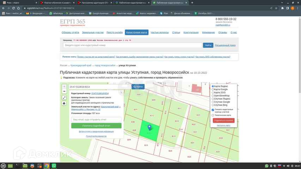Open Настроить карту link
301x169 pixels.
(223, 125)
